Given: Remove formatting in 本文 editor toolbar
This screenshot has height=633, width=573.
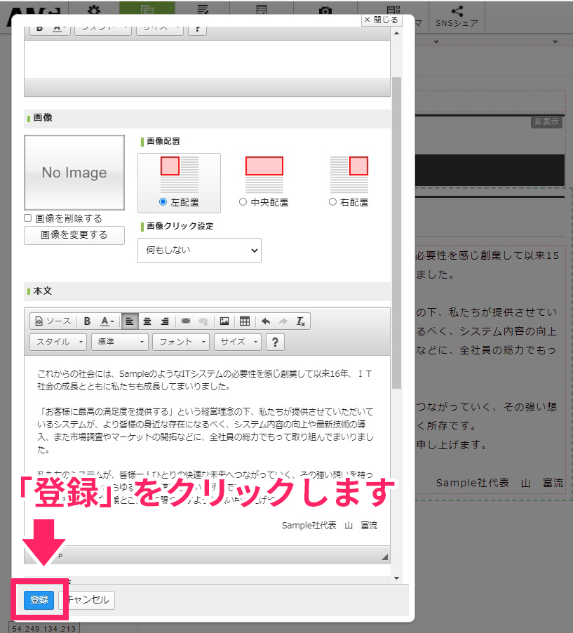Looking at the screenshot, I should click(x=301, y=321).
